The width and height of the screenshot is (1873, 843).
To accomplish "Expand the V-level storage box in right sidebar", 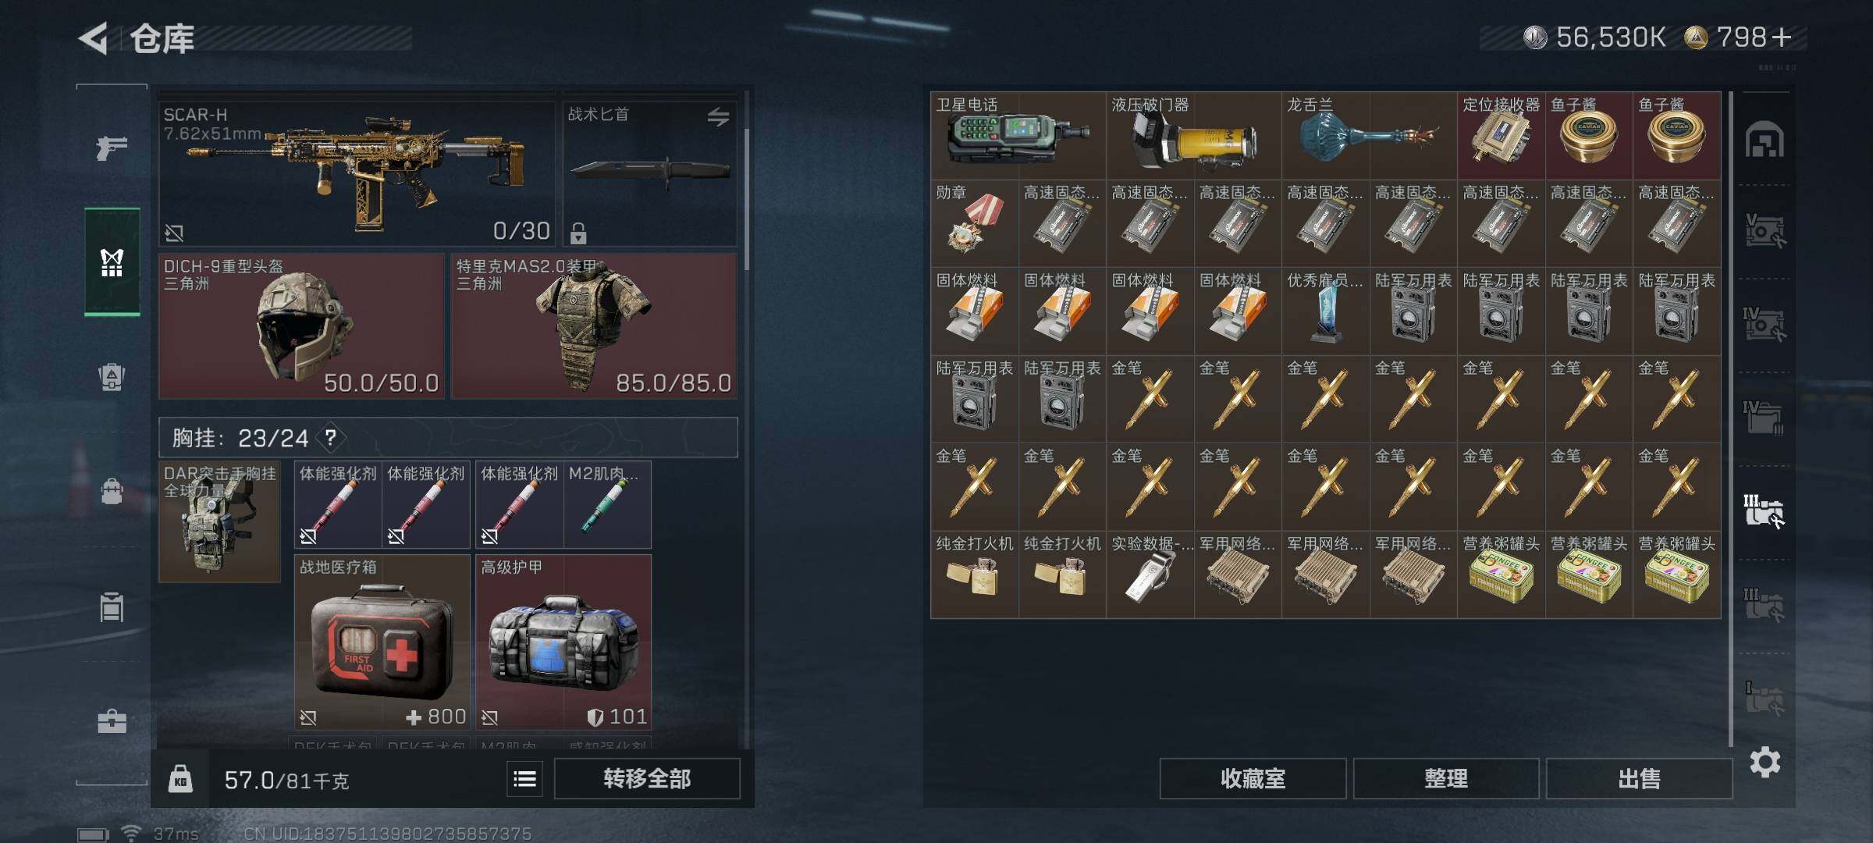I will pos(1764,231).
